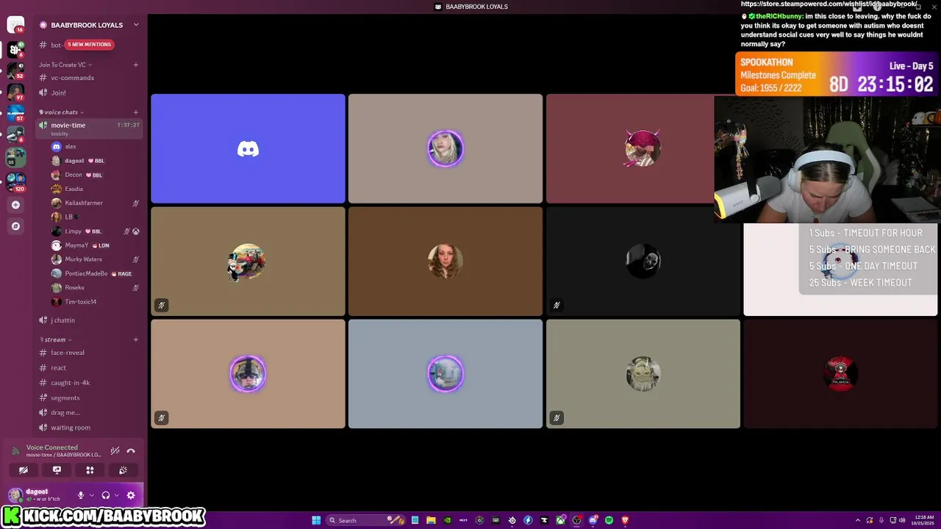Deafen using the headphones icon

(106, 495)
